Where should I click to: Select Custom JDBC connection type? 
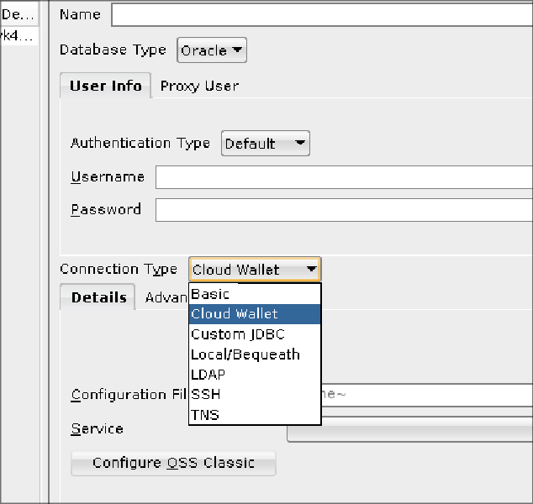[x=254, y=334]
